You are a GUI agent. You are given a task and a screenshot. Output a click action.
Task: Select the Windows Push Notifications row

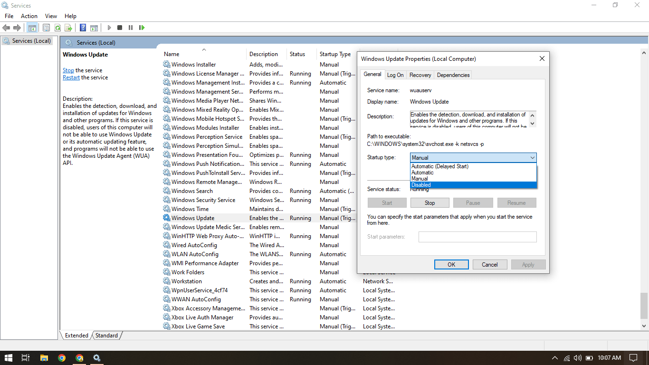pyautogui.click(x=259, y=164)
